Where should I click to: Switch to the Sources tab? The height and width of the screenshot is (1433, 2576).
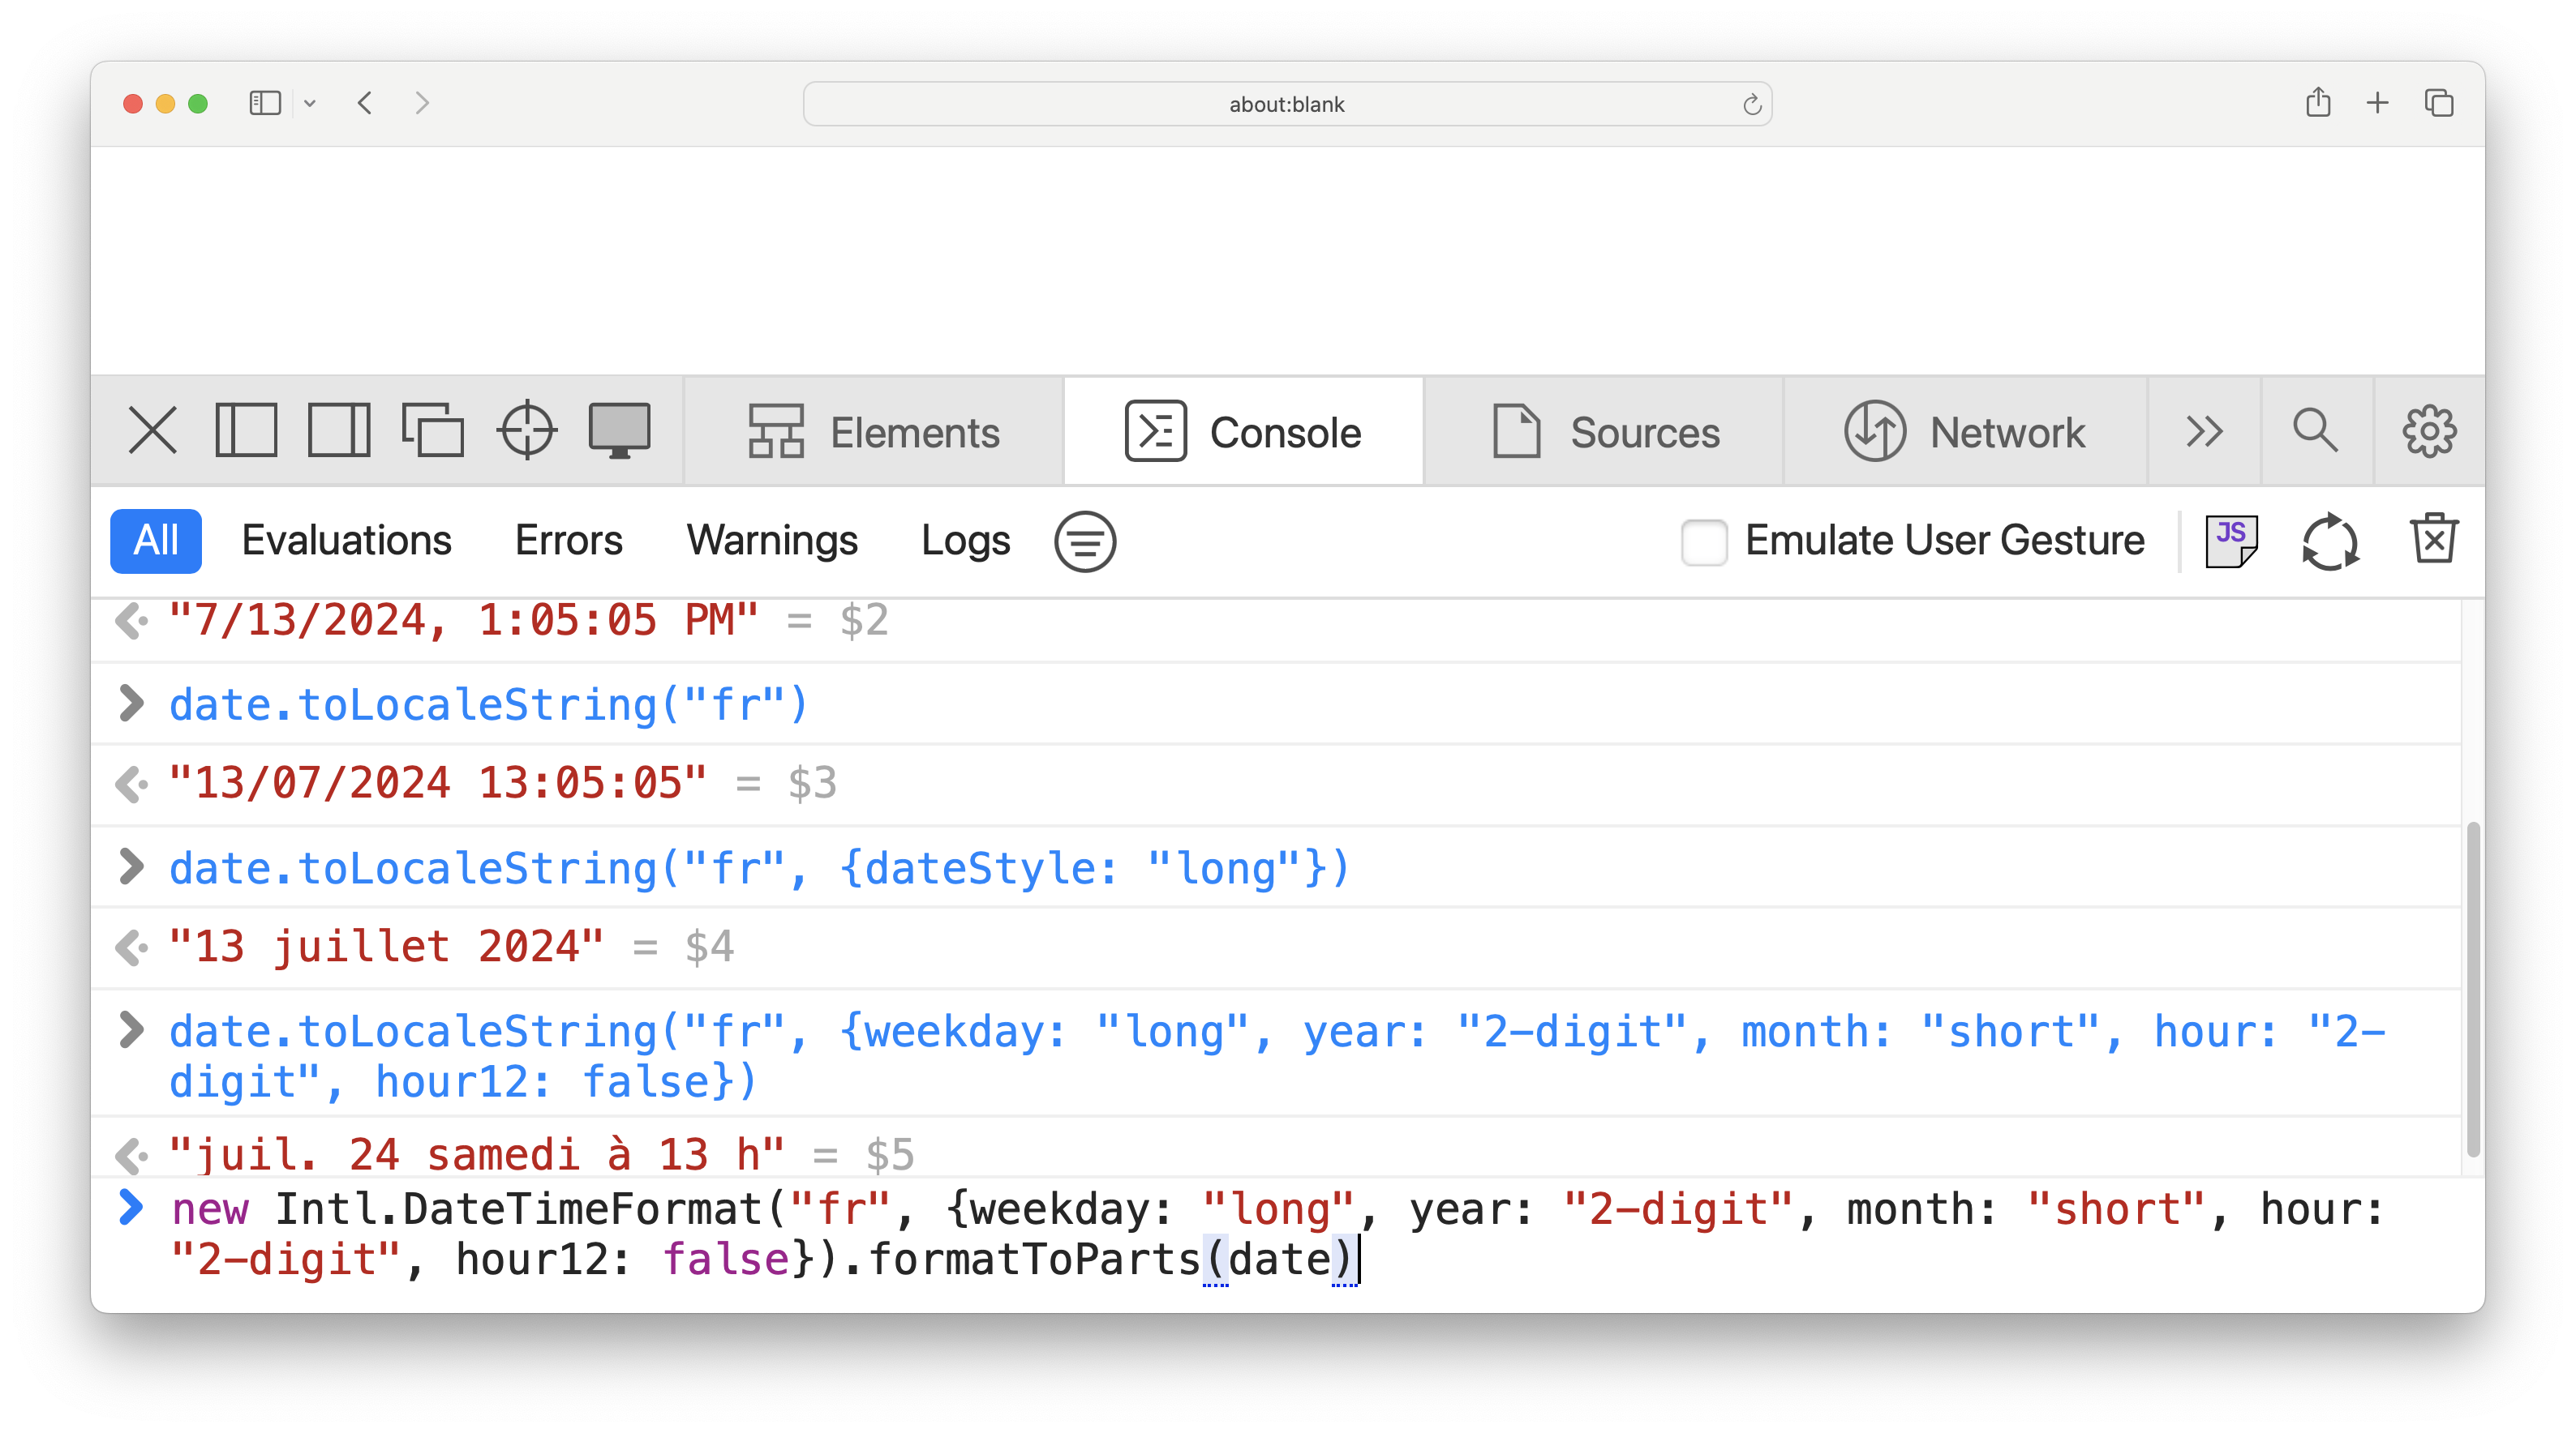click(1606, 433)
